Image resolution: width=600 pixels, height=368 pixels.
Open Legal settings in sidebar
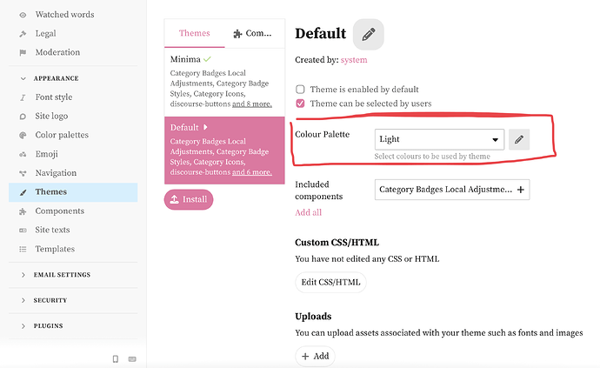(x=45, y=34)
